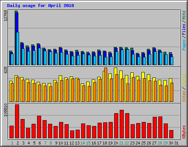Click the Files legend label
The width and height of the screenshot is (188, 147).
pos(184,29)
